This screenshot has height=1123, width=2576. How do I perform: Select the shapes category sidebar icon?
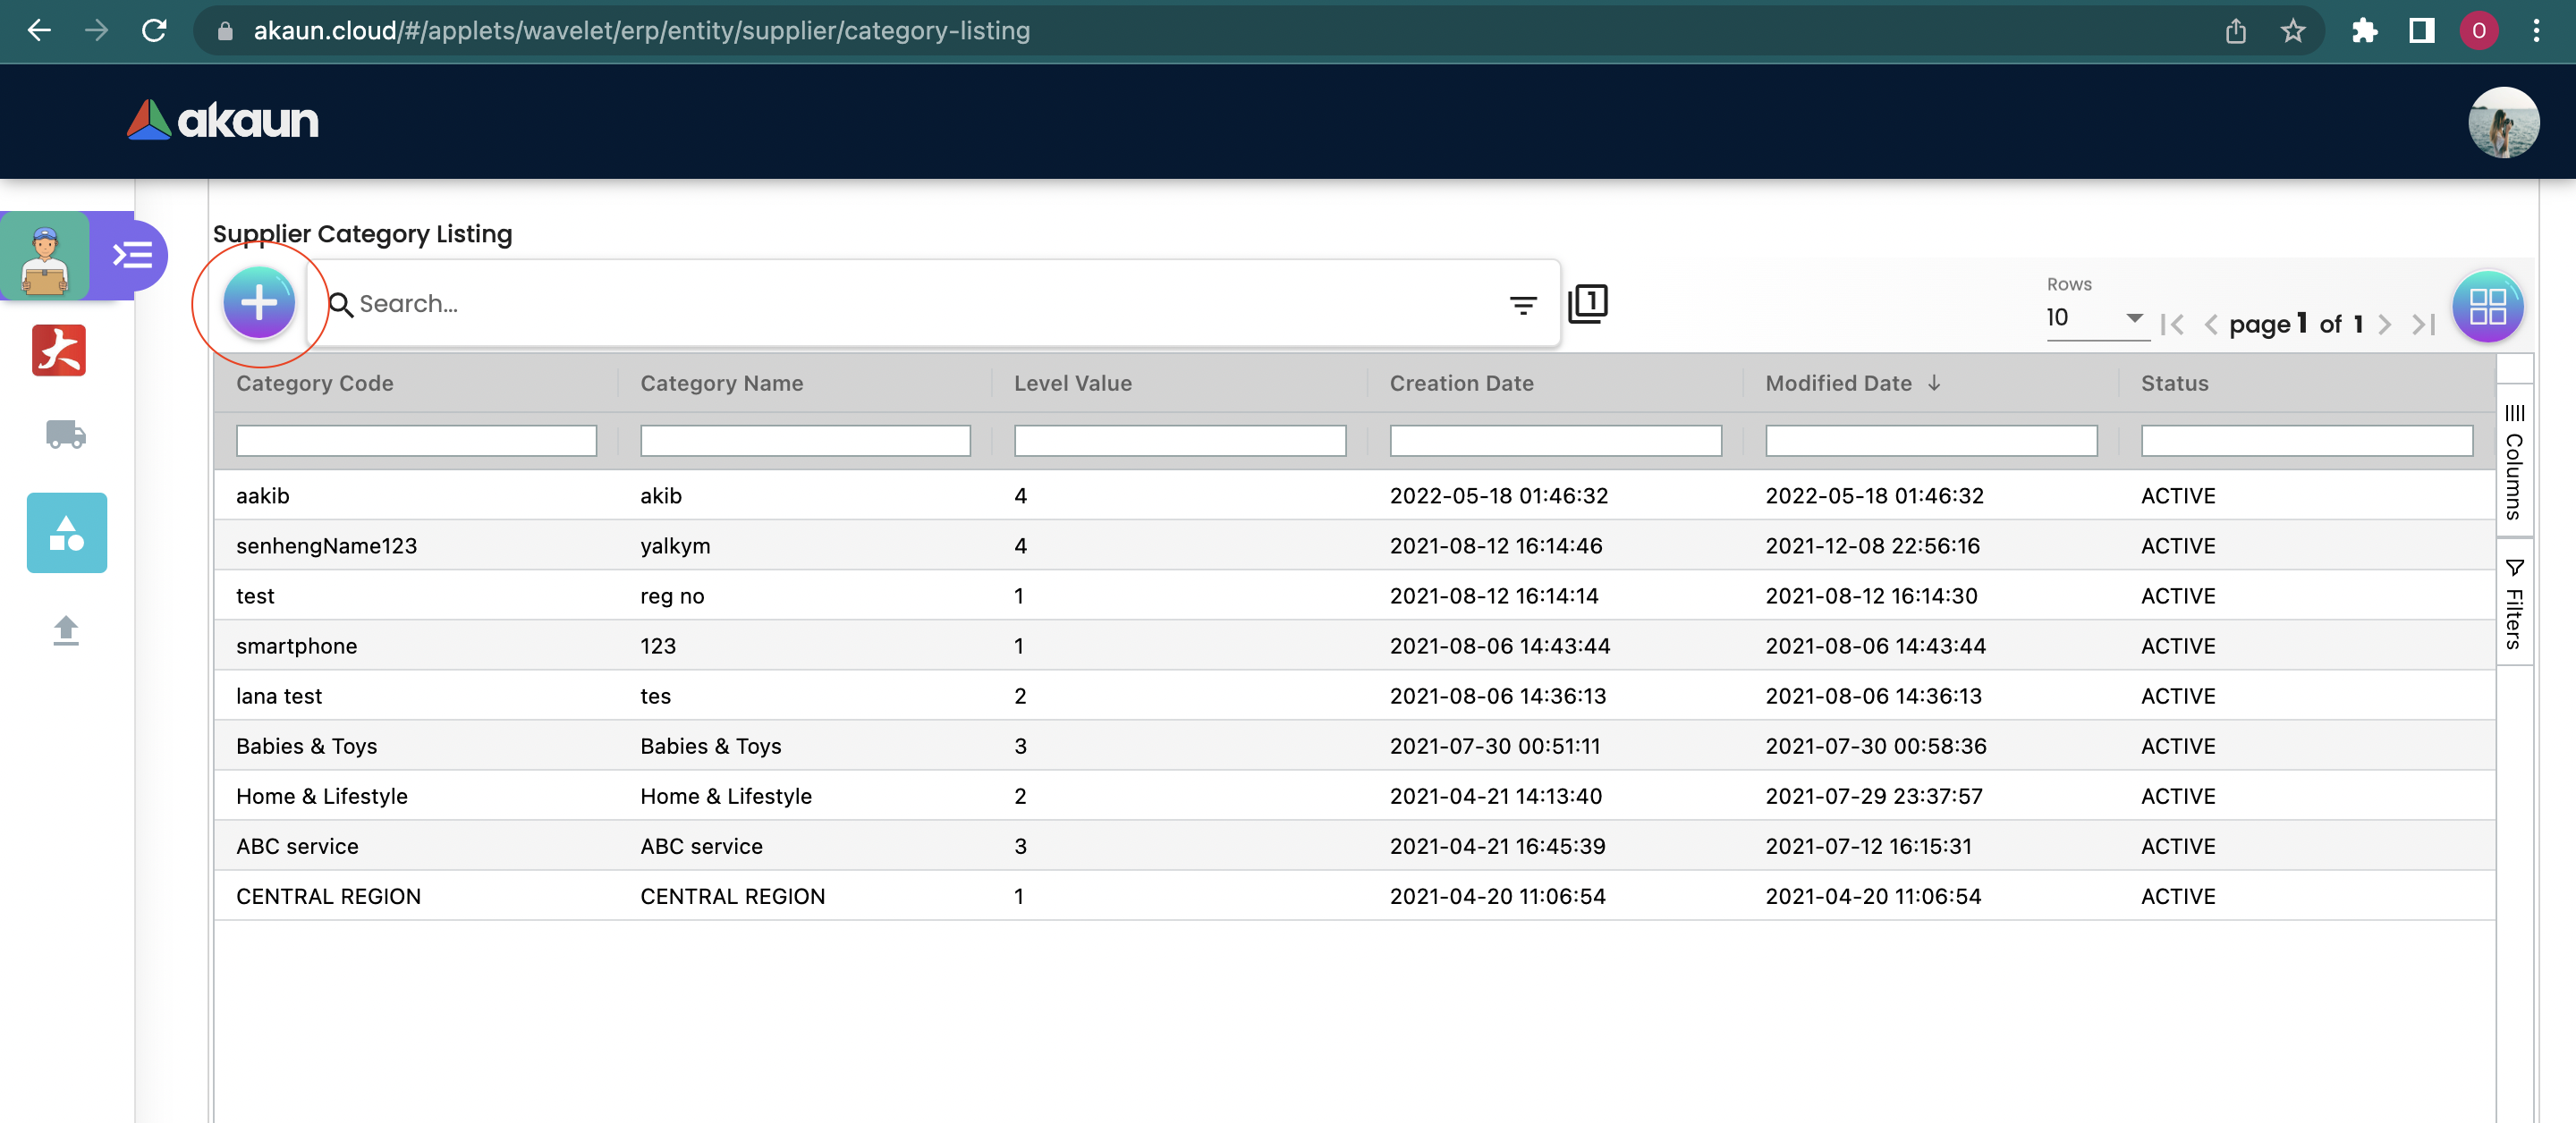(x=67, y=533)
